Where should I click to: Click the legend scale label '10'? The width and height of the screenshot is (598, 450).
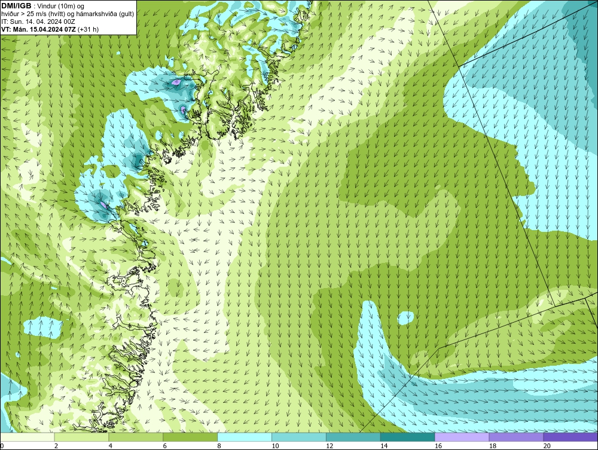point(275,446)
